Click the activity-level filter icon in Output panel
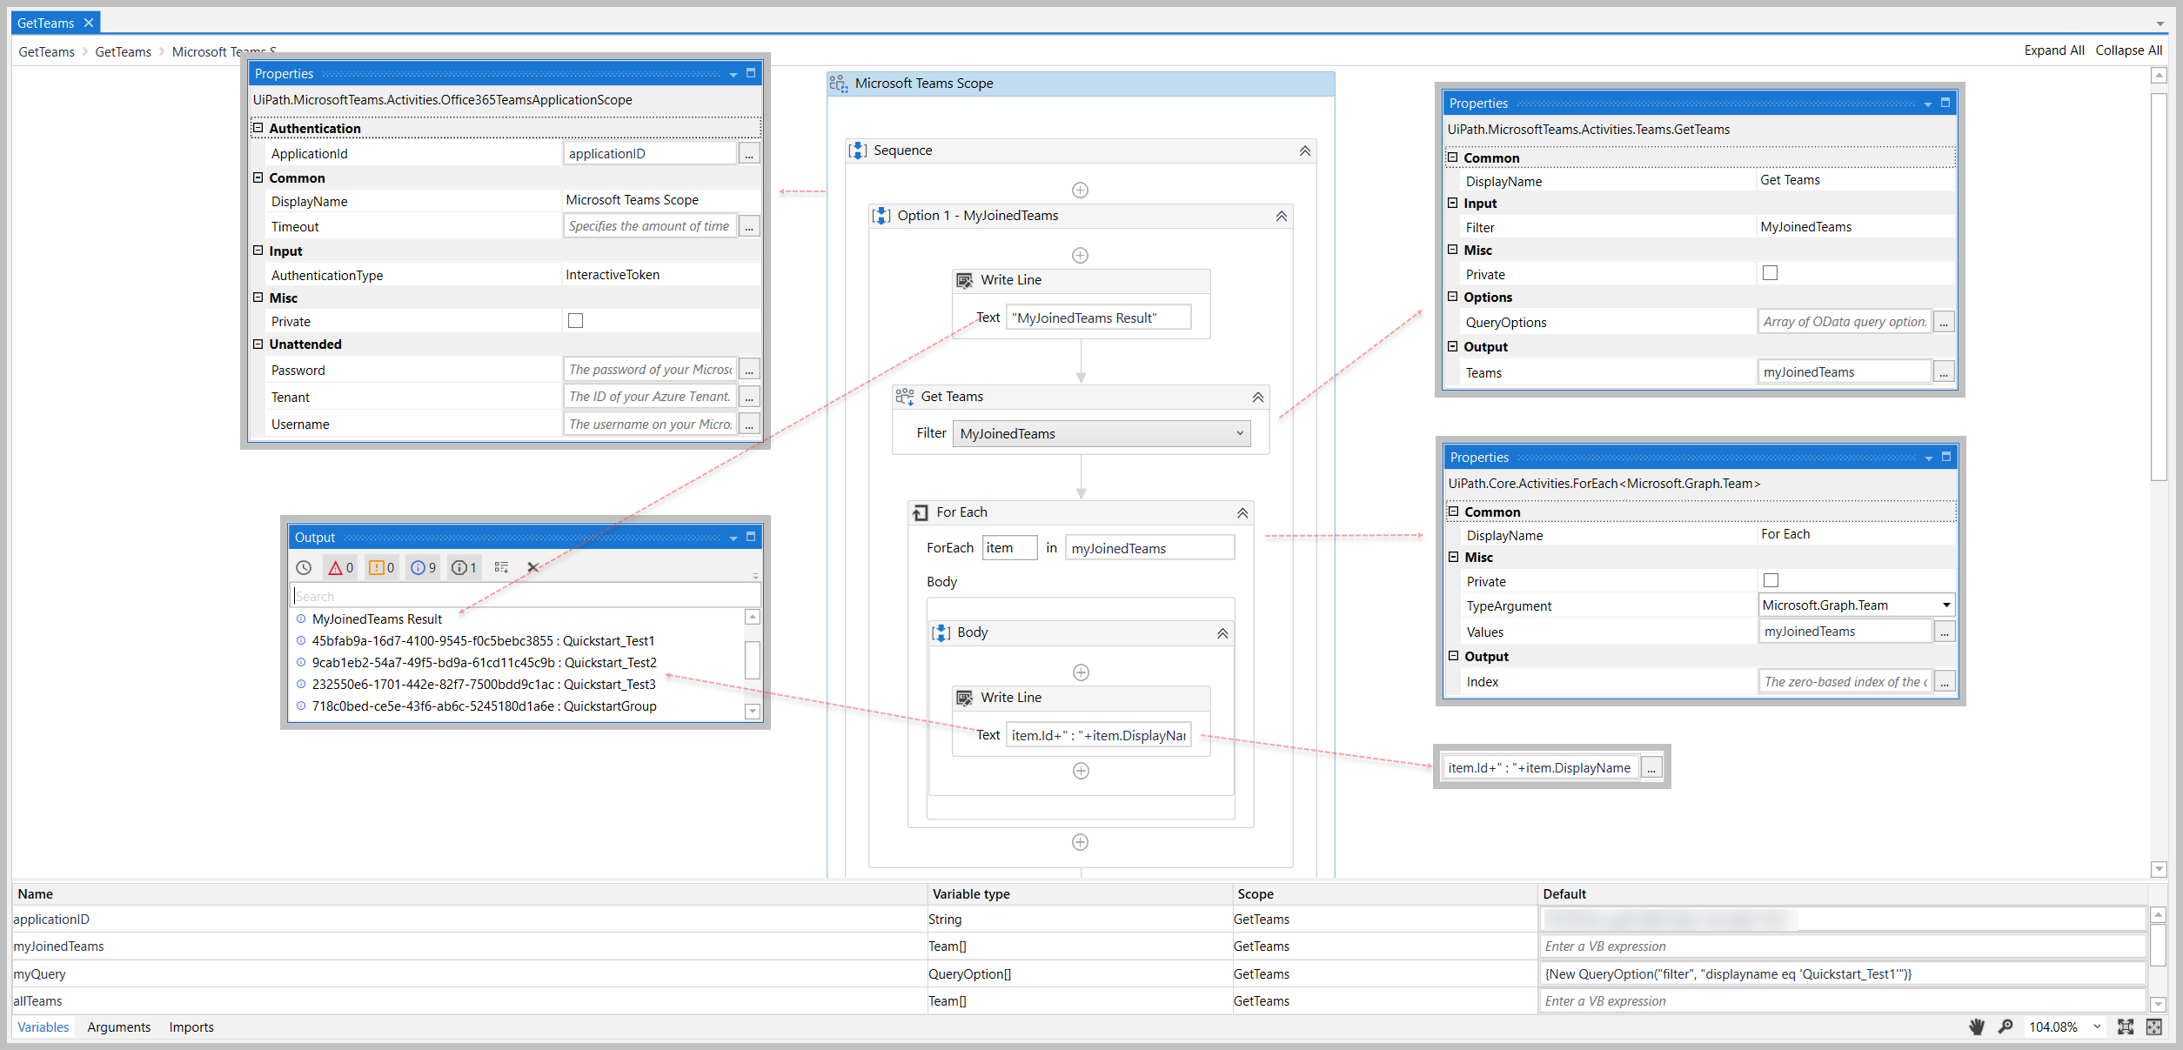The height and width of the screenshot is (1050, 2183). tap(501, 567)
